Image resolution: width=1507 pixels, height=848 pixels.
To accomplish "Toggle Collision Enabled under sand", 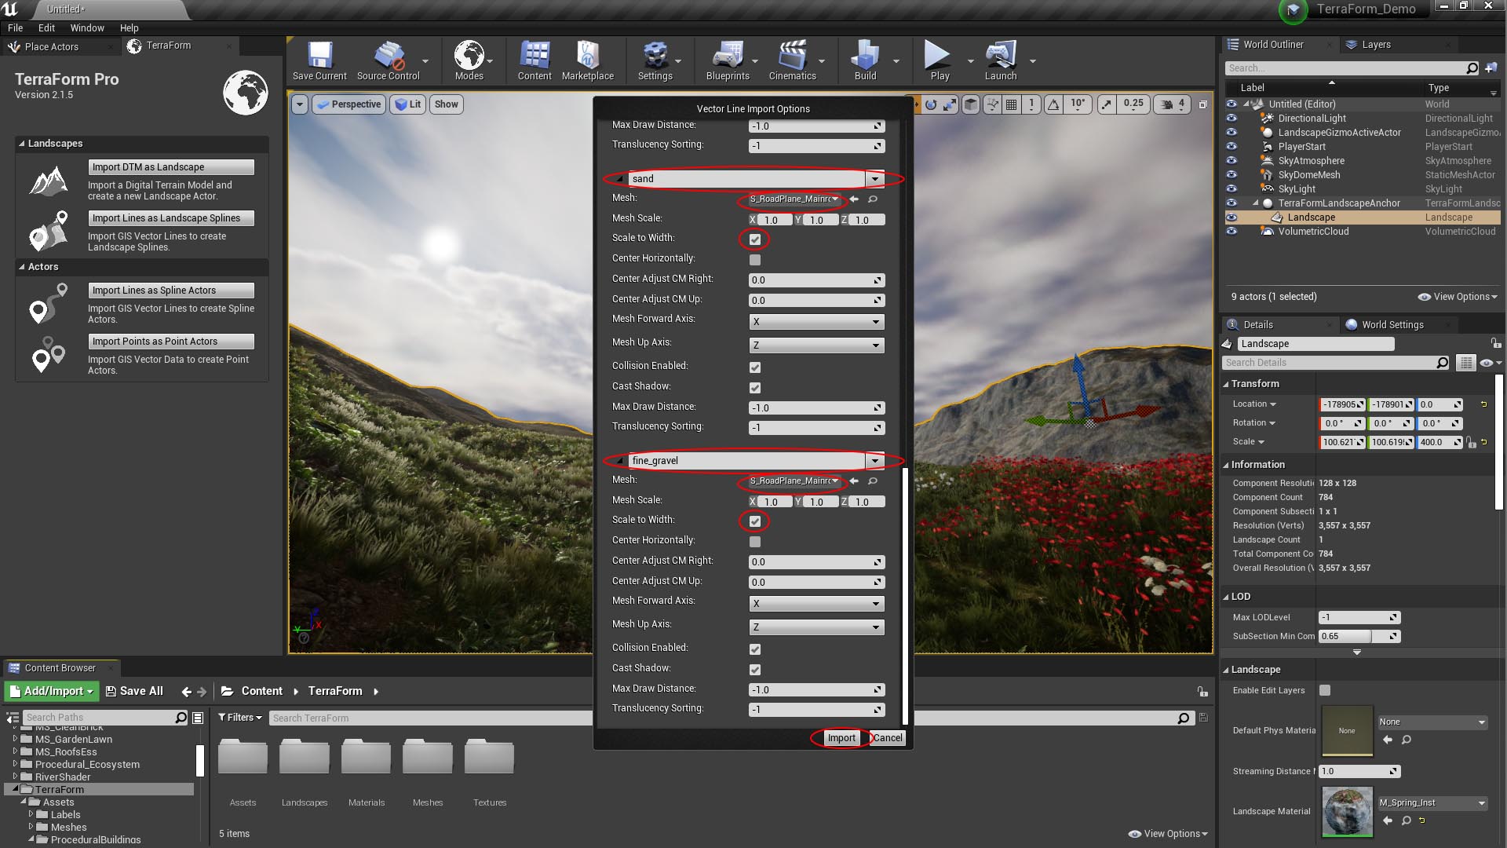I will pos(755,367).
